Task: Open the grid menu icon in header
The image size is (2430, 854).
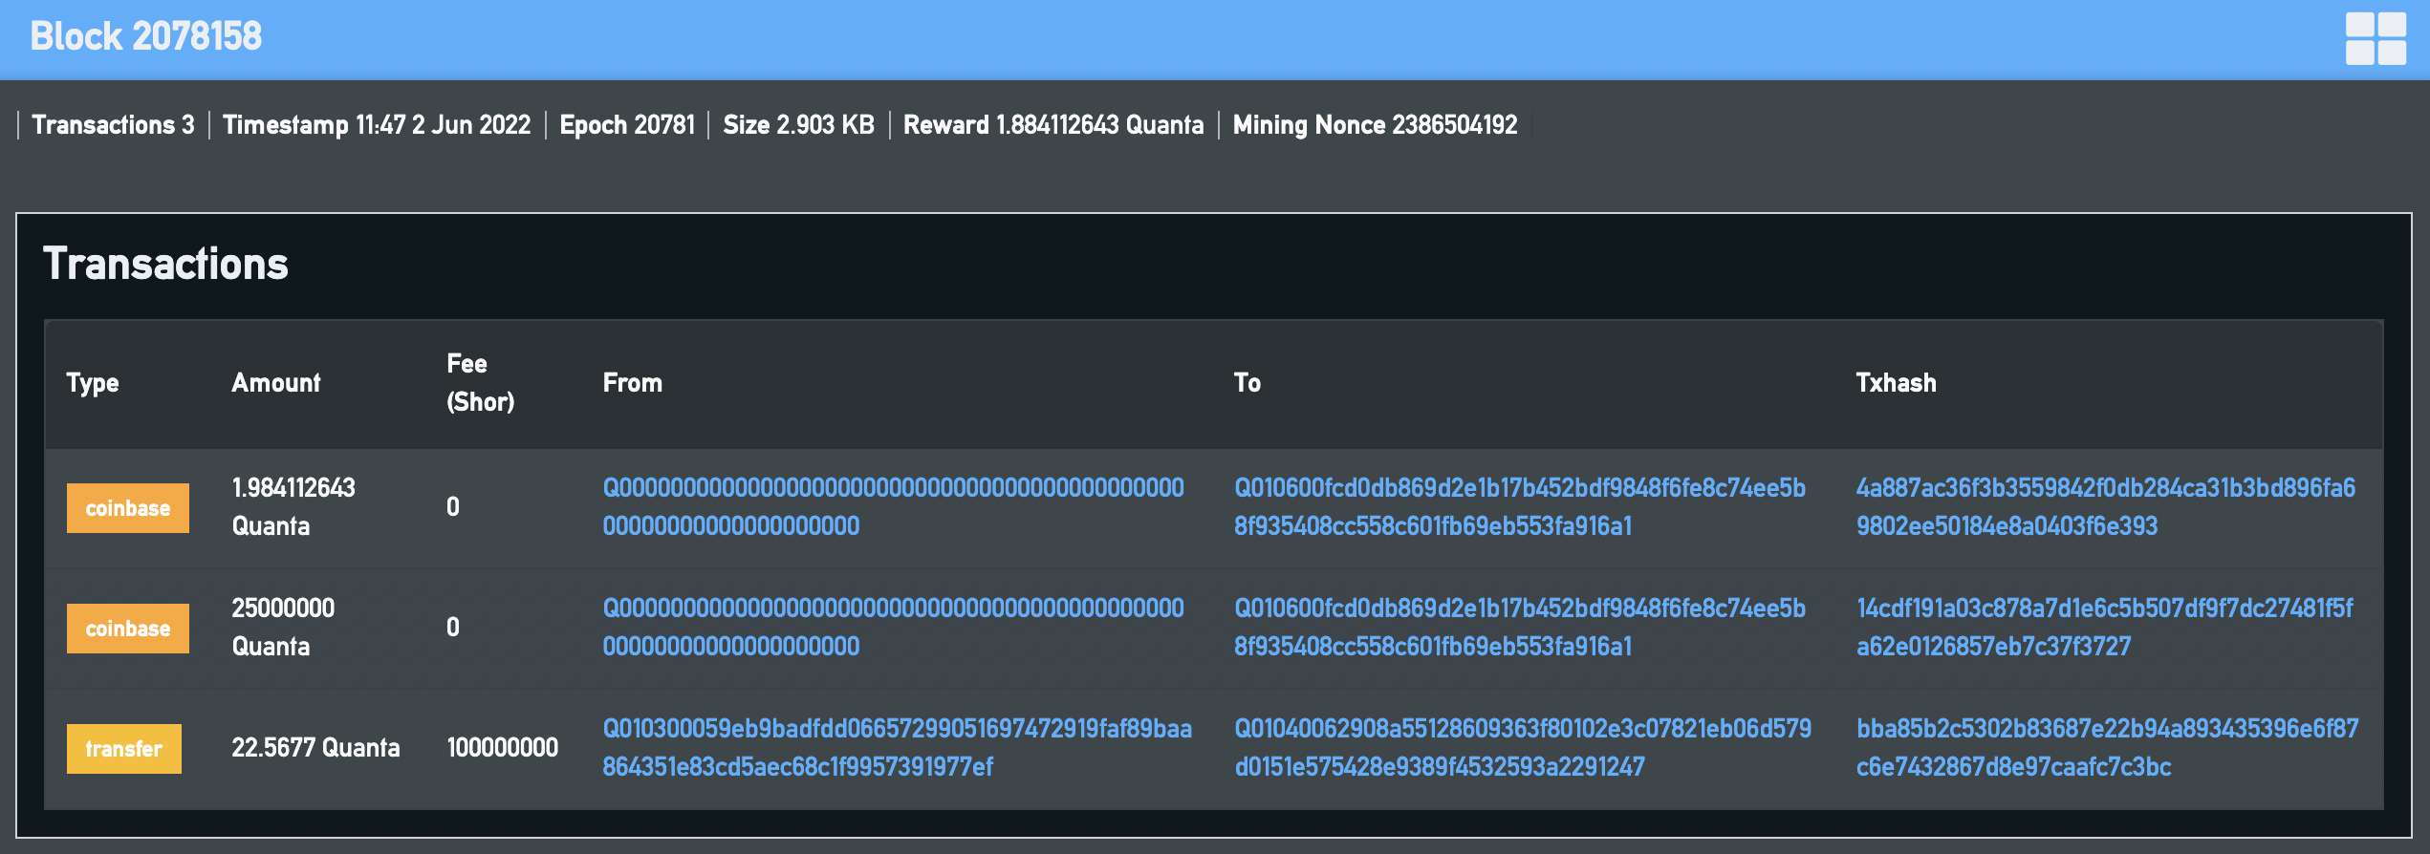Action: [2376, 38]
